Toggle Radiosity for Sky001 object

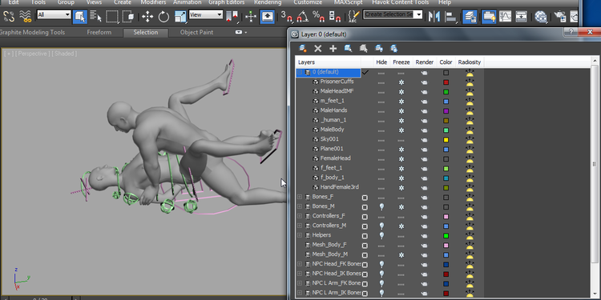click(470, 140)
